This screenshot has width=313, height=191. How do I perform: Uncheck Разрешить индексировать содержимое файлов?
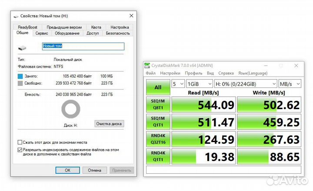pyautogui.click(x=20, y=150)
